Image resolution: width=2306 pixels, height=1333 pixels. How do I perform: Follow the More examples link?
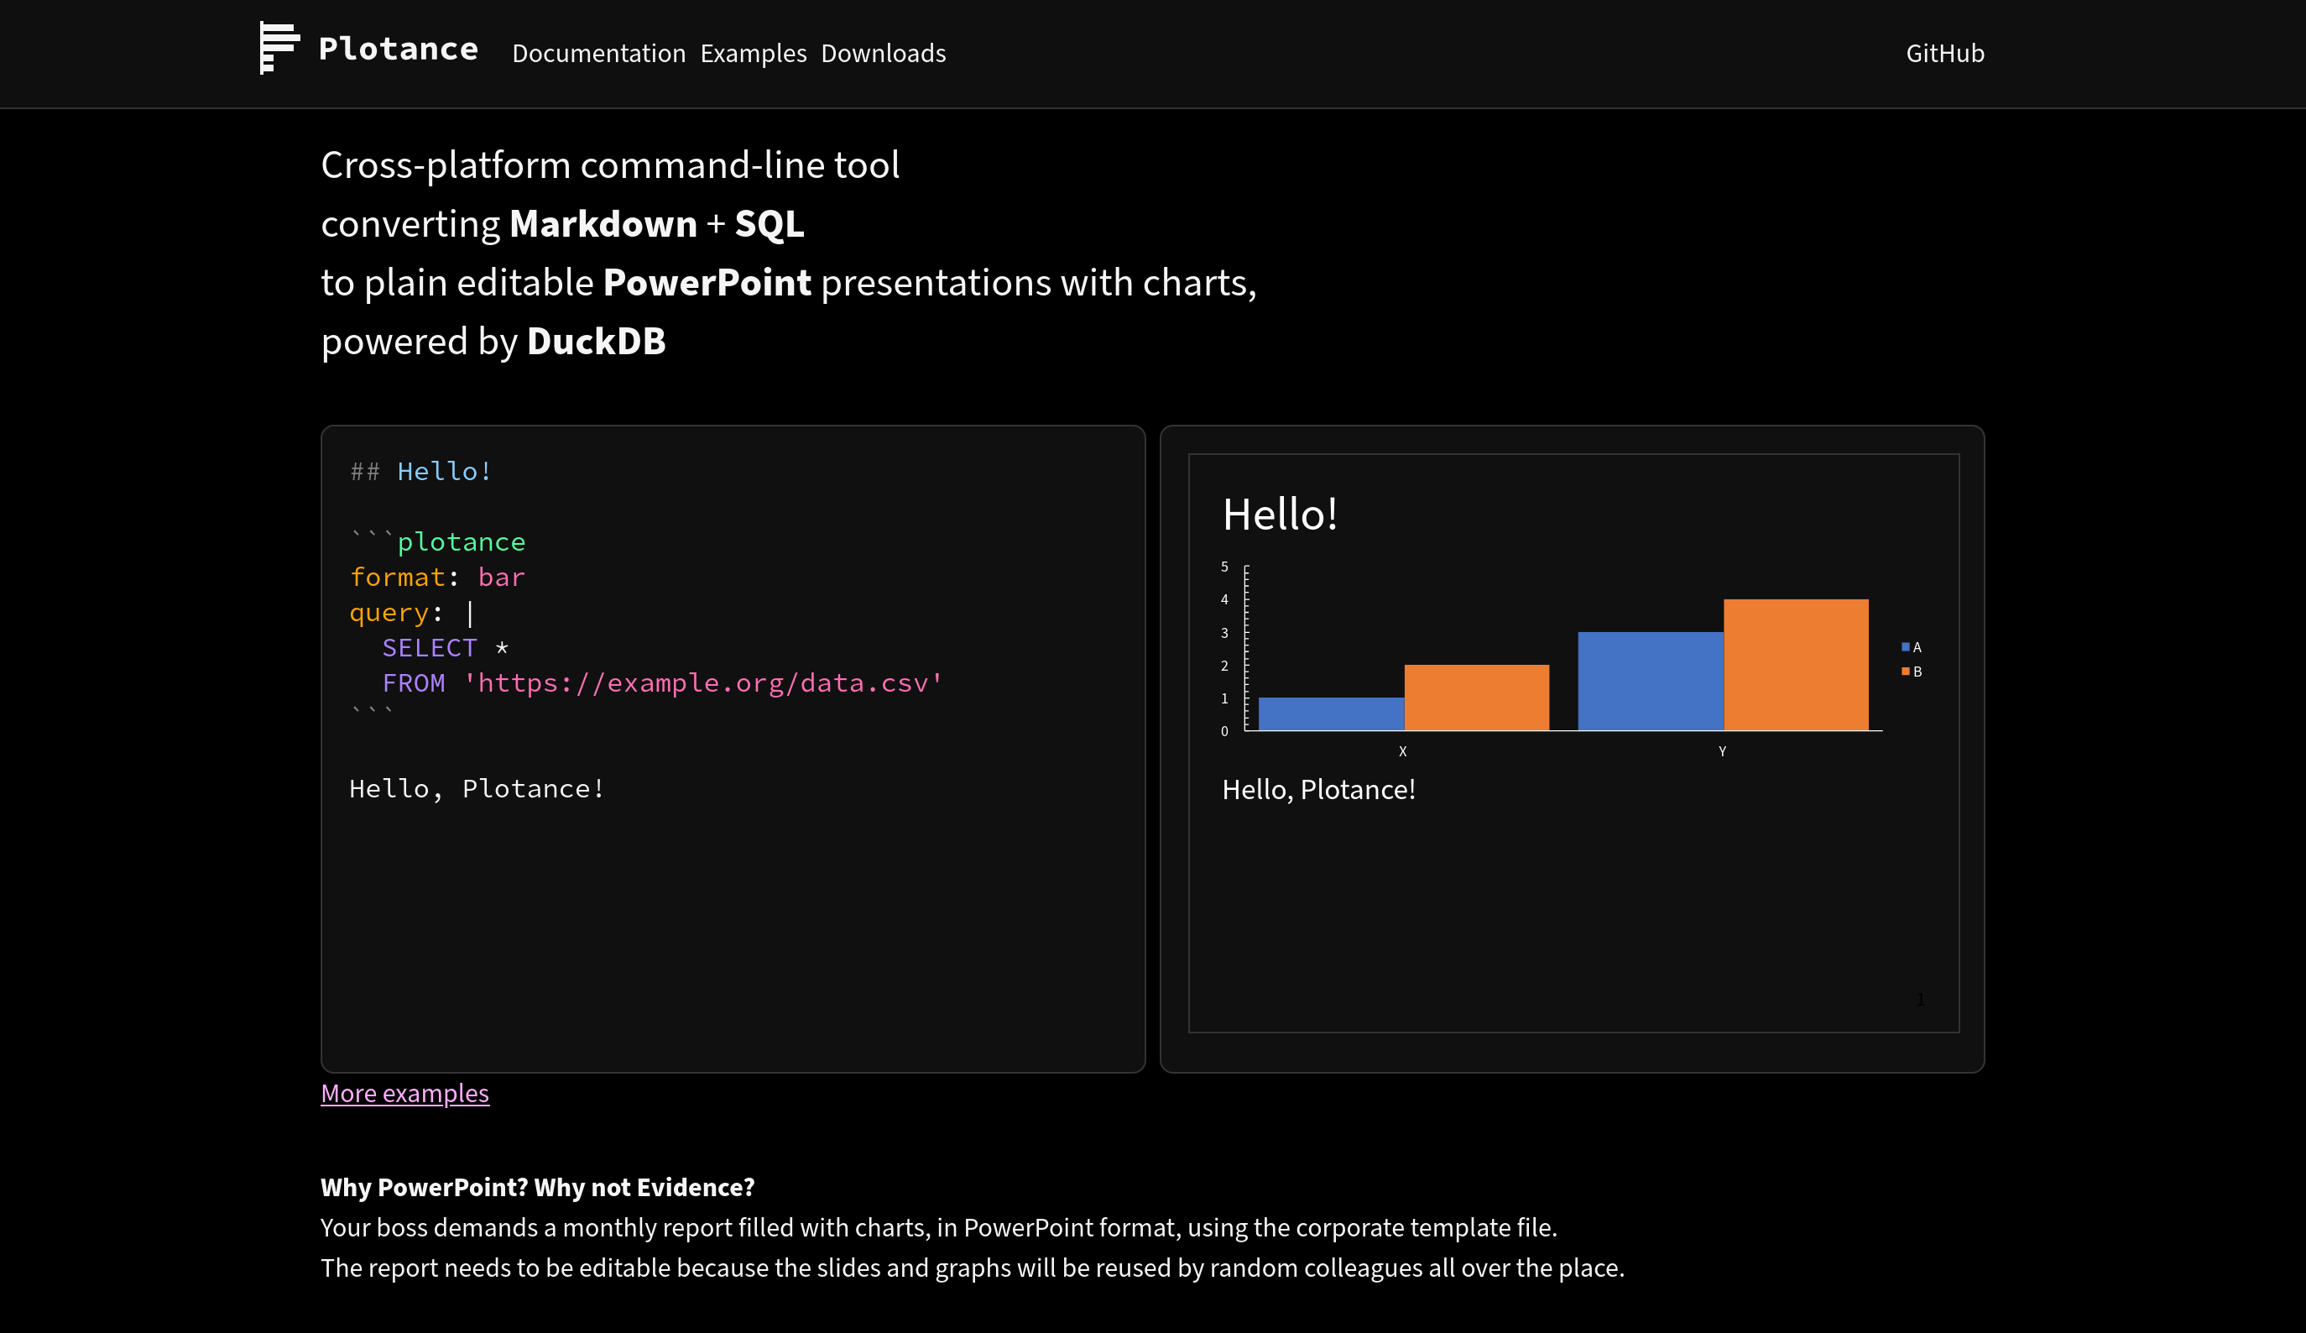tap(404, 1093)
